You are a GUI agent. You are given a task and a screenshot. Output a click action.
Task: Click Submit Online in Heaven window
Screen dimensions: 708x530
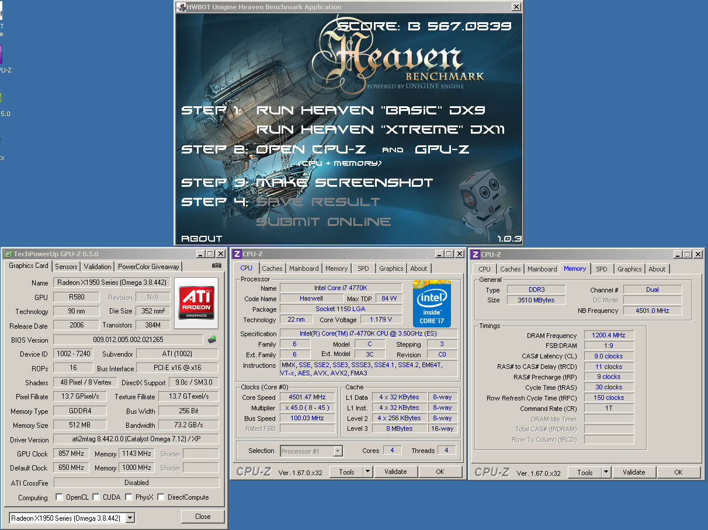324,222
